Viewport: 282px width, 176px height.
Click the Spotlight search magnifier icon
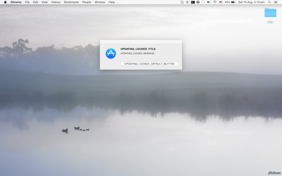click(x=269, y=2)
